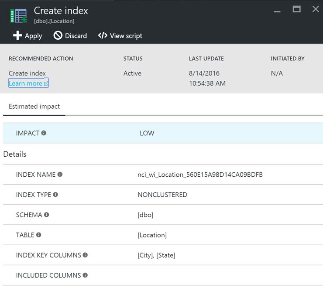Screen dimensions: 323x288
Task: Click the [City], [State] key columns value
Action: point(156,255)
